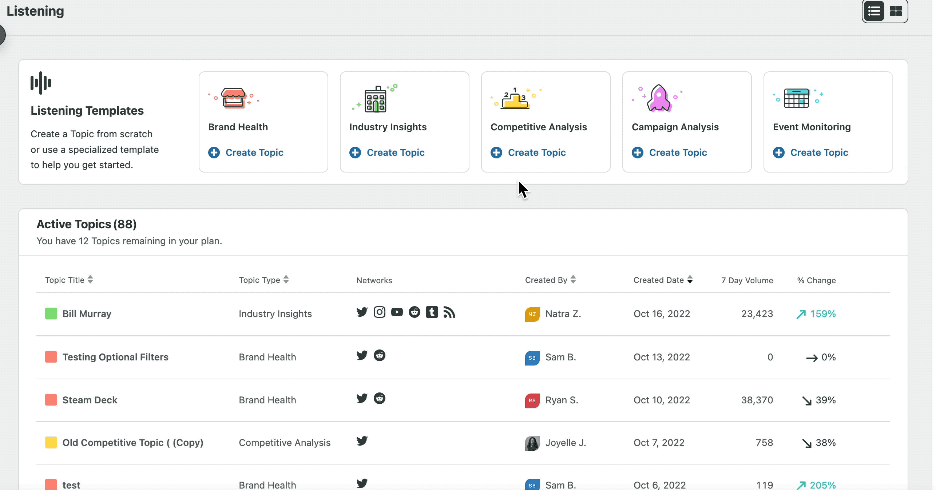This screenshot has height=490, width=936.
Task: Create Topic from Brand Health template
Action: [246, 153]
